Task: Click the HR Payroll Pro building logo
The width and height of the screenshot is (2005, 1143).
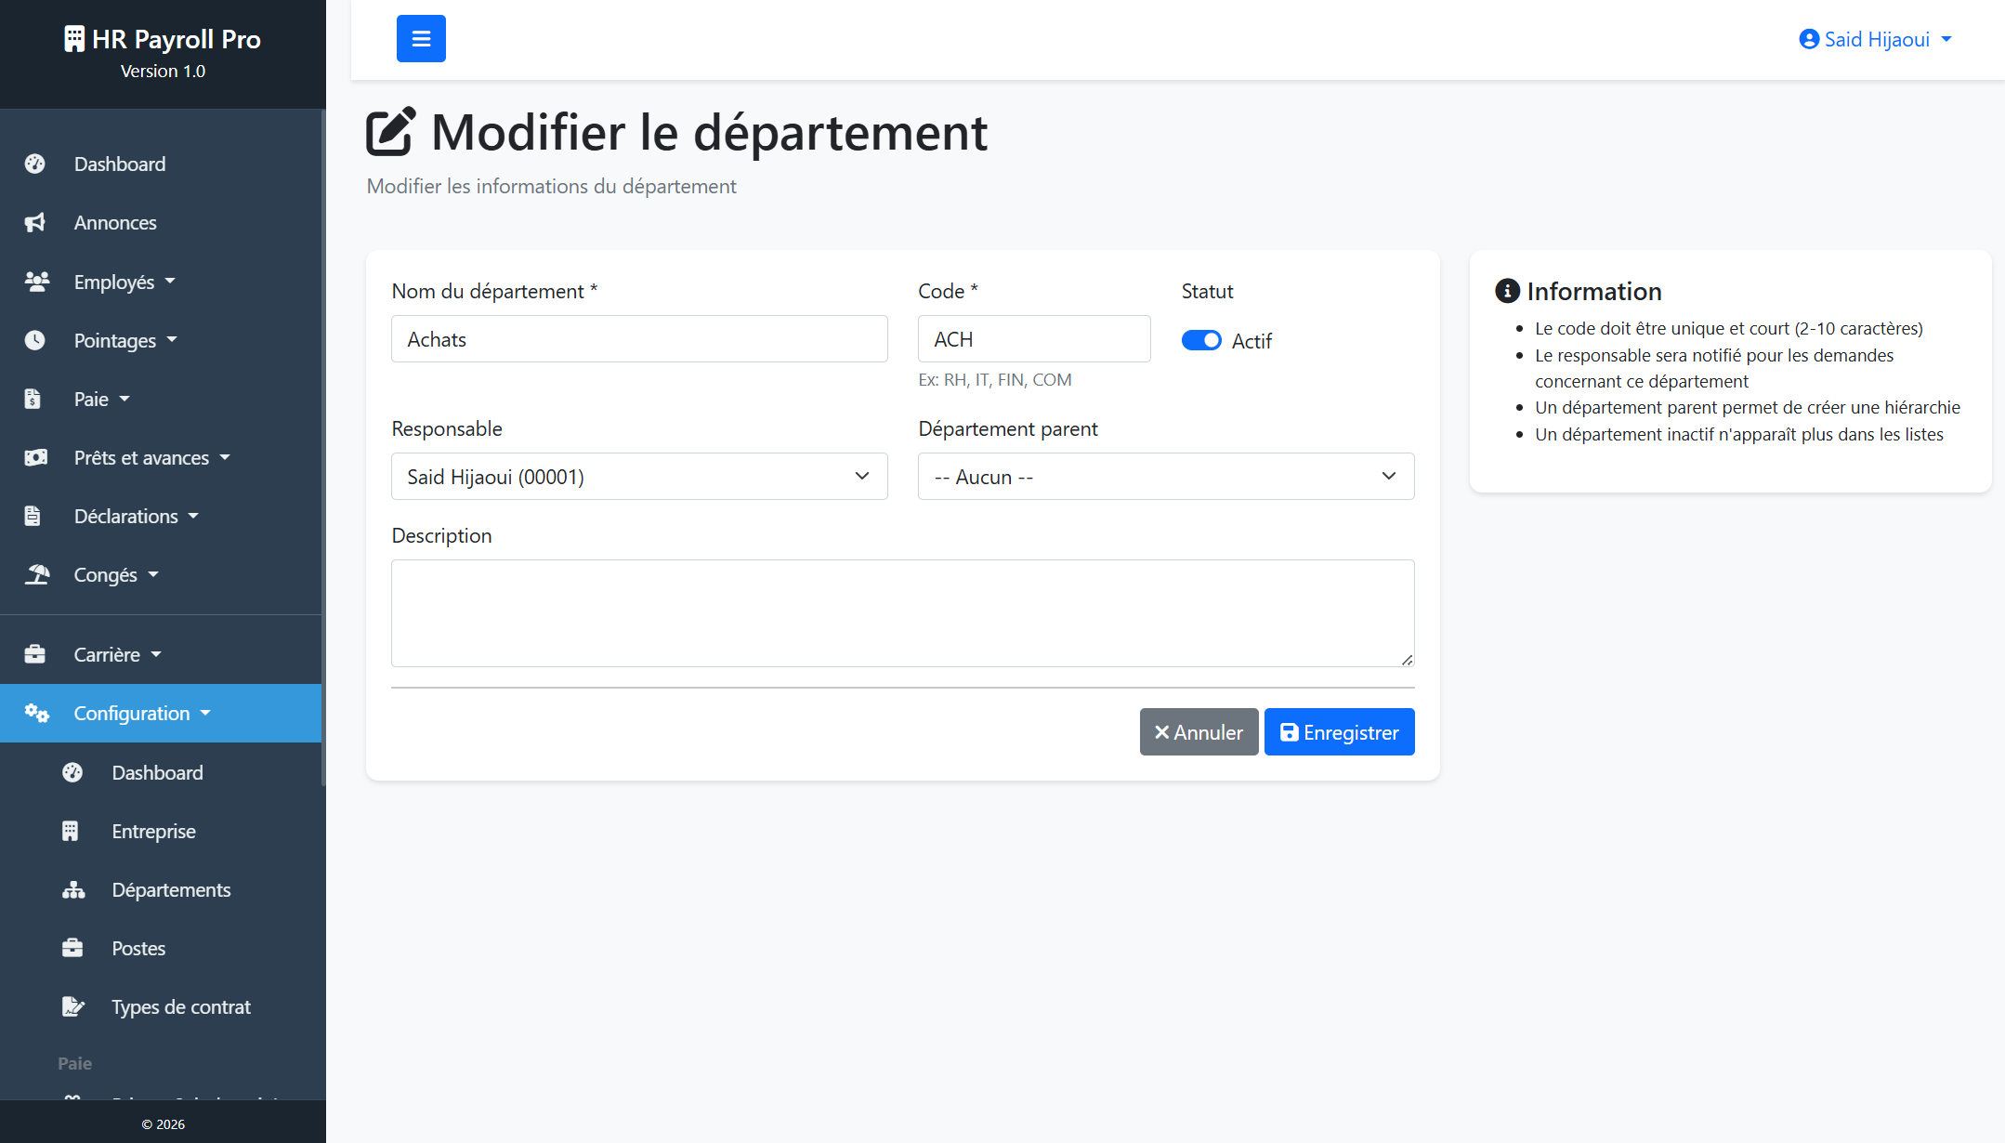Action: (74, 39)
